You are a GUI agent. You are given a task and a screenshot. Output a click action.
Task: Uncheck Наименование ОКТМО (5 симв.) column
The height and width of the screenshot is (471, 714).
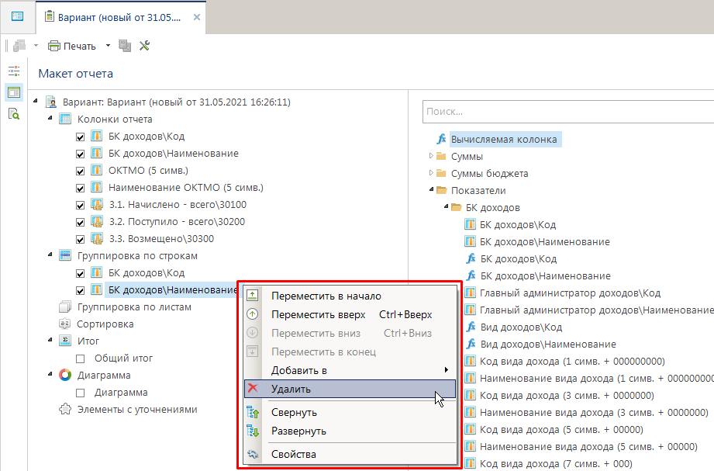pos(80,189)
